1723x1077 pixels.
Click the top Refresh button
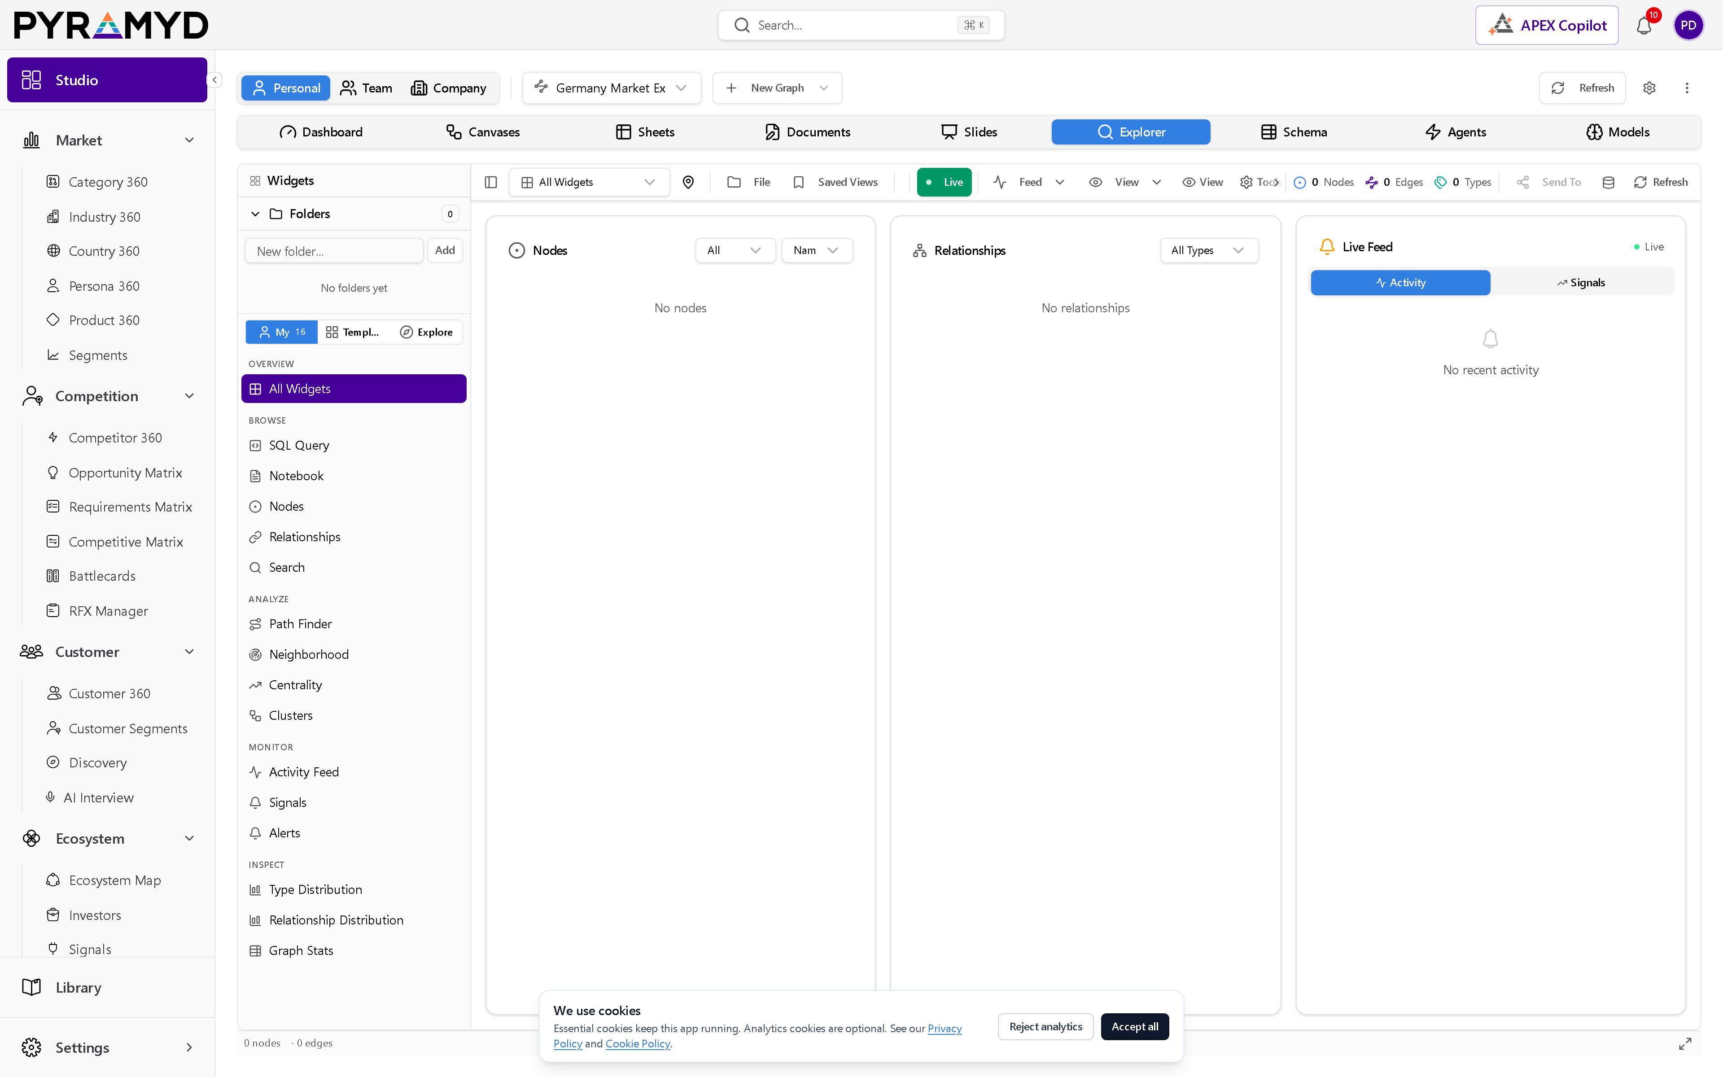click(1582, 88)
